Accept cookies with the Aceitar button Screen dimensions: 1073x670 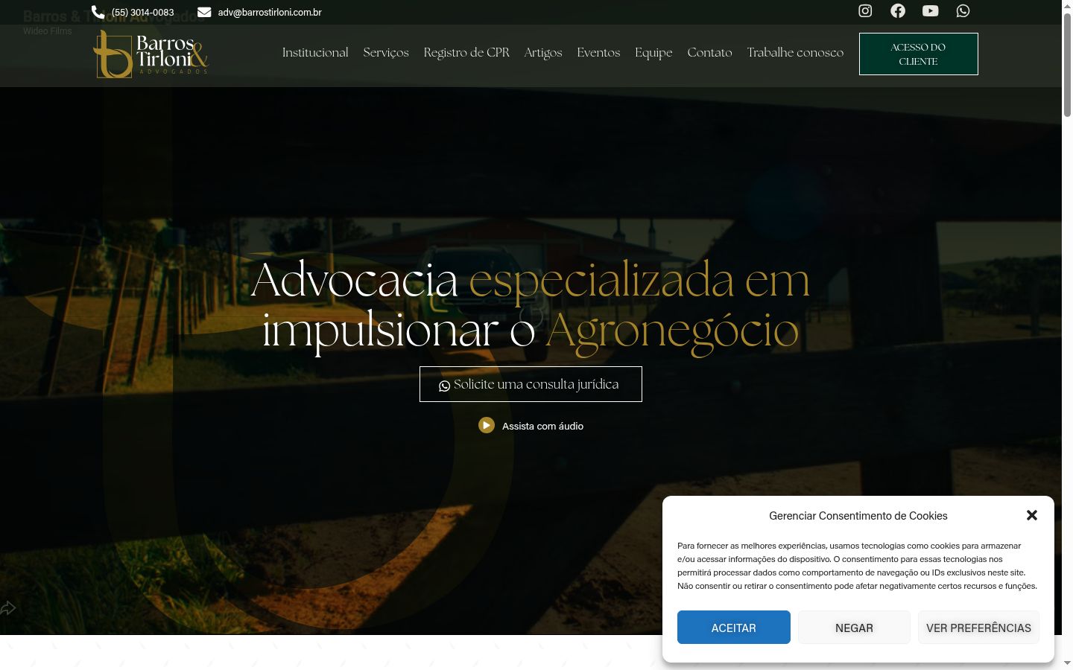(x=733, y=628)
